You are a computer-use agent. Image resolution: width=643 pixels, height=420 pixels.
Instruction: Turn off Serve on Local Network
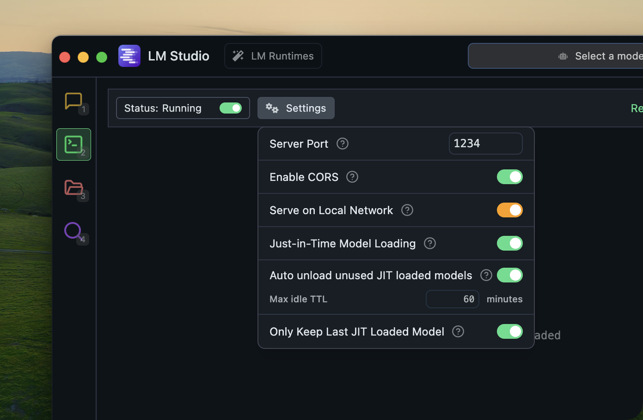[x=510, y=210]
